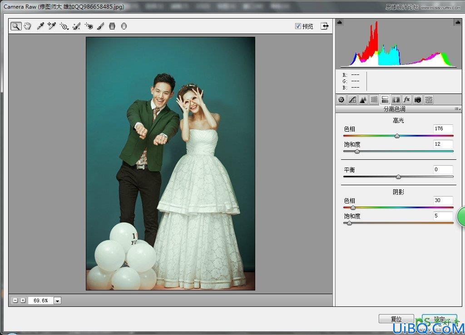Select the Spot Removal brush tool
The image size is (465, 335).
click(x=76, y=26)
